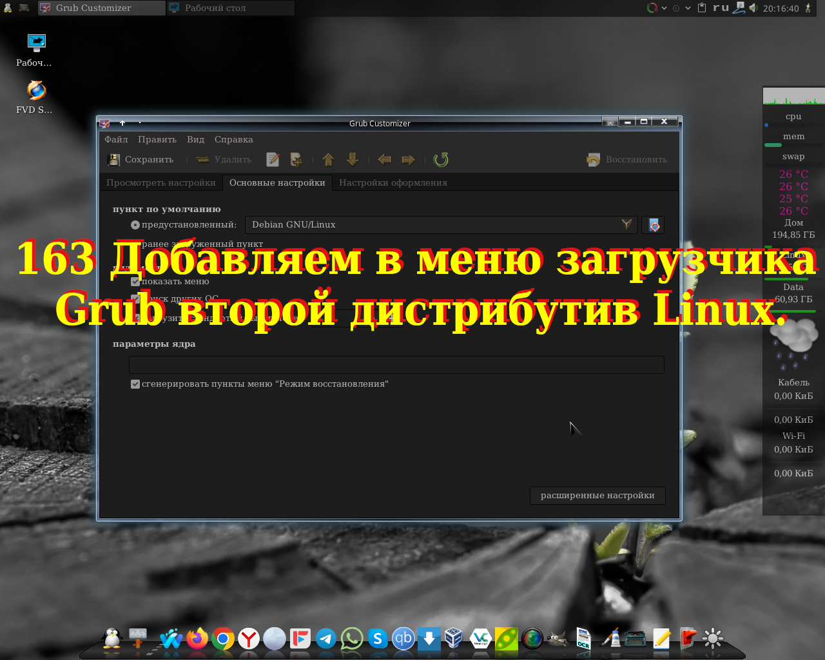Open GIMP from the dock
825x660 pixels.
[x=558, y=639]
